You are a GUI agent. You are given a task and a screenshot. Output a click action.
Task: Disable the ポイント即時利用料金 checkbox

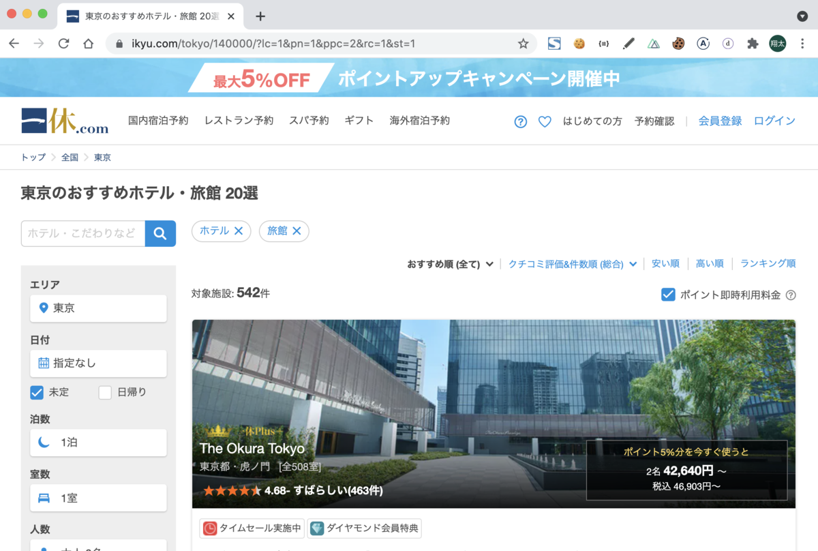[x=669, y=295]
